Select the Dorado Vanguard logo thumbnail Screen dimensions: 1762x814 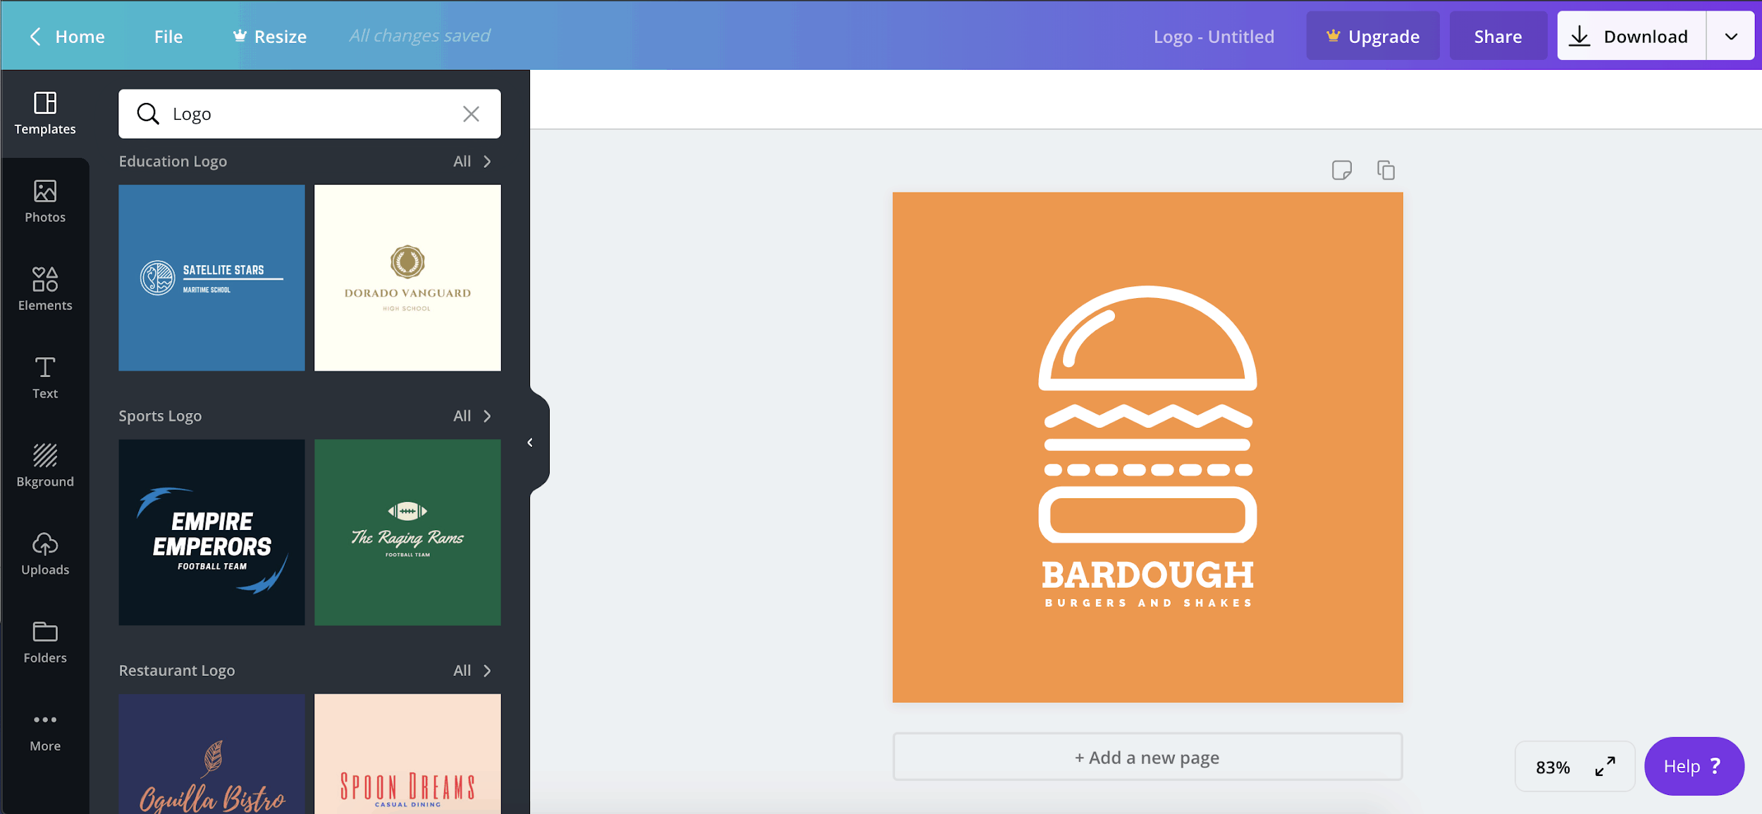(407, 278)
